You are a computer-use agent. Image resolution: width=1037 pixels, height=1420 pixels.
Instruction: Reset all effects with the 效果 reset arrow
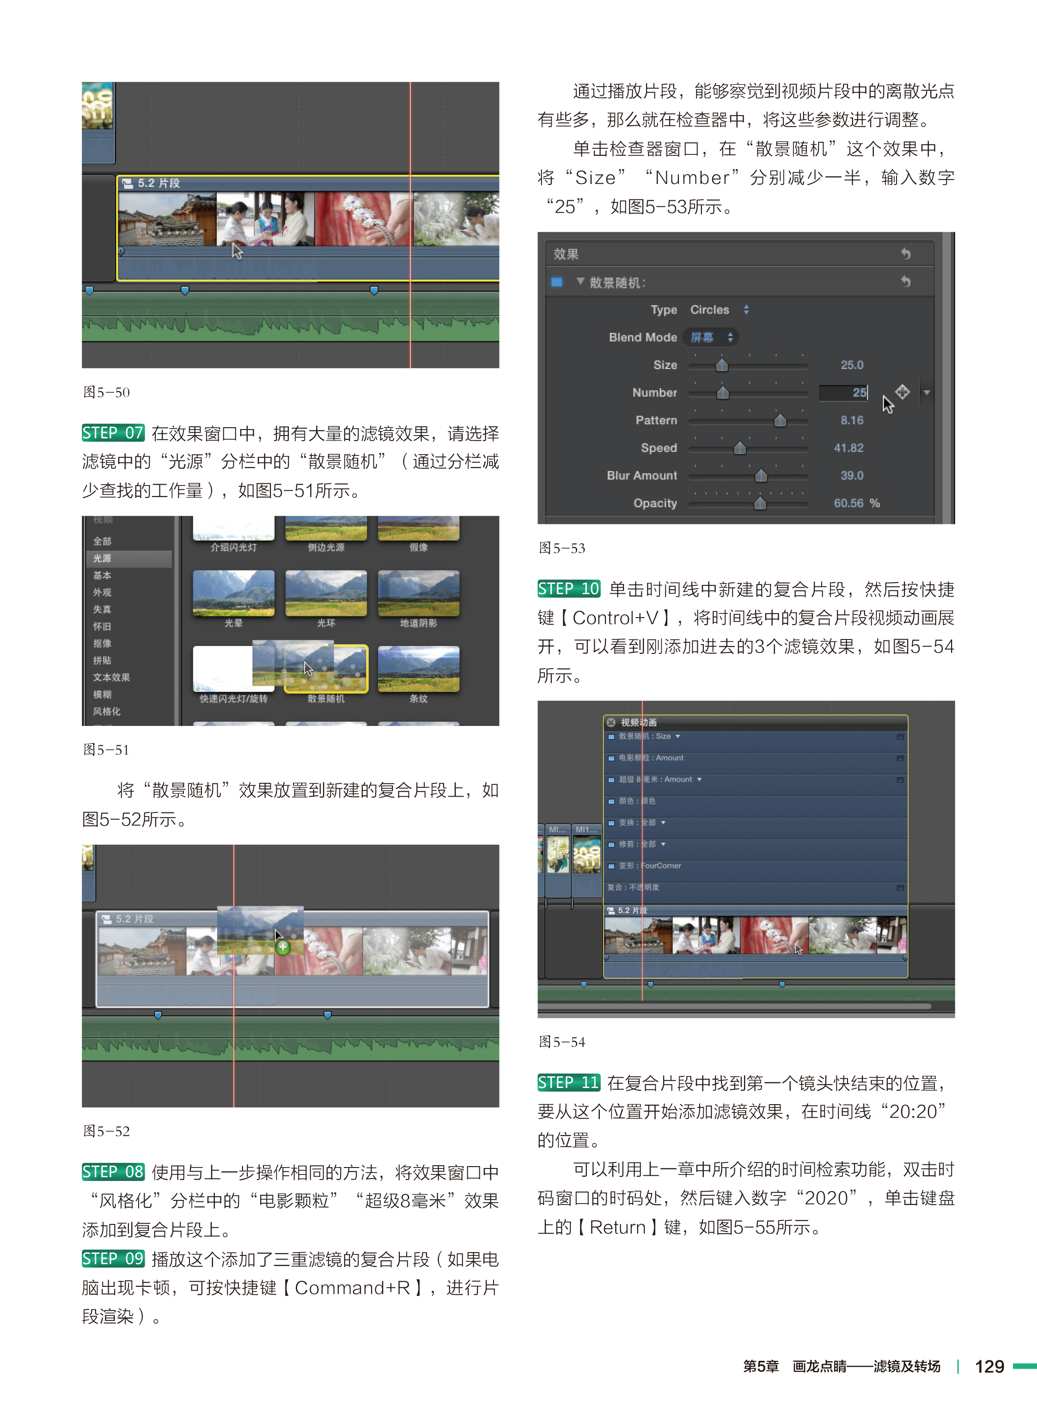click(905, 254)
